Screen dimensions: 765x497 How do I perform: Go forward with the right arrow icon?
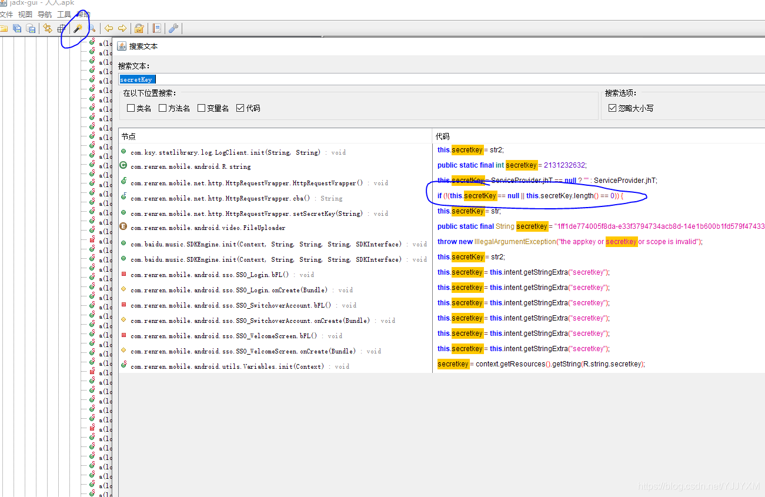(122, 28)
